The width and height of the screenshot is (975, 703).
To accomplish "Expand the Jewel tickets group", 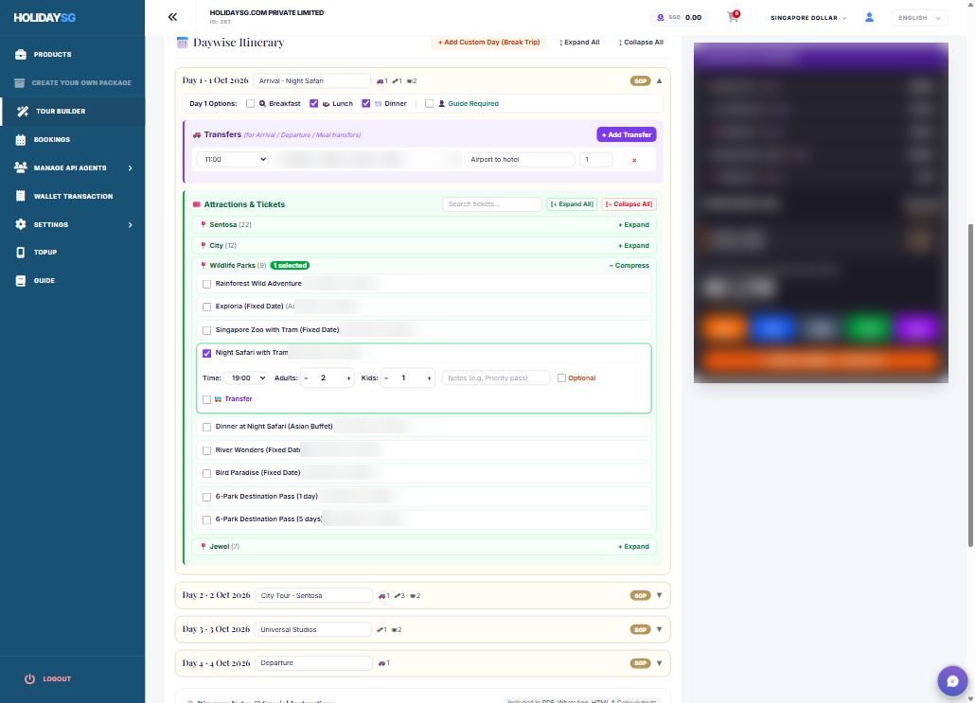I will click(633, 546).
